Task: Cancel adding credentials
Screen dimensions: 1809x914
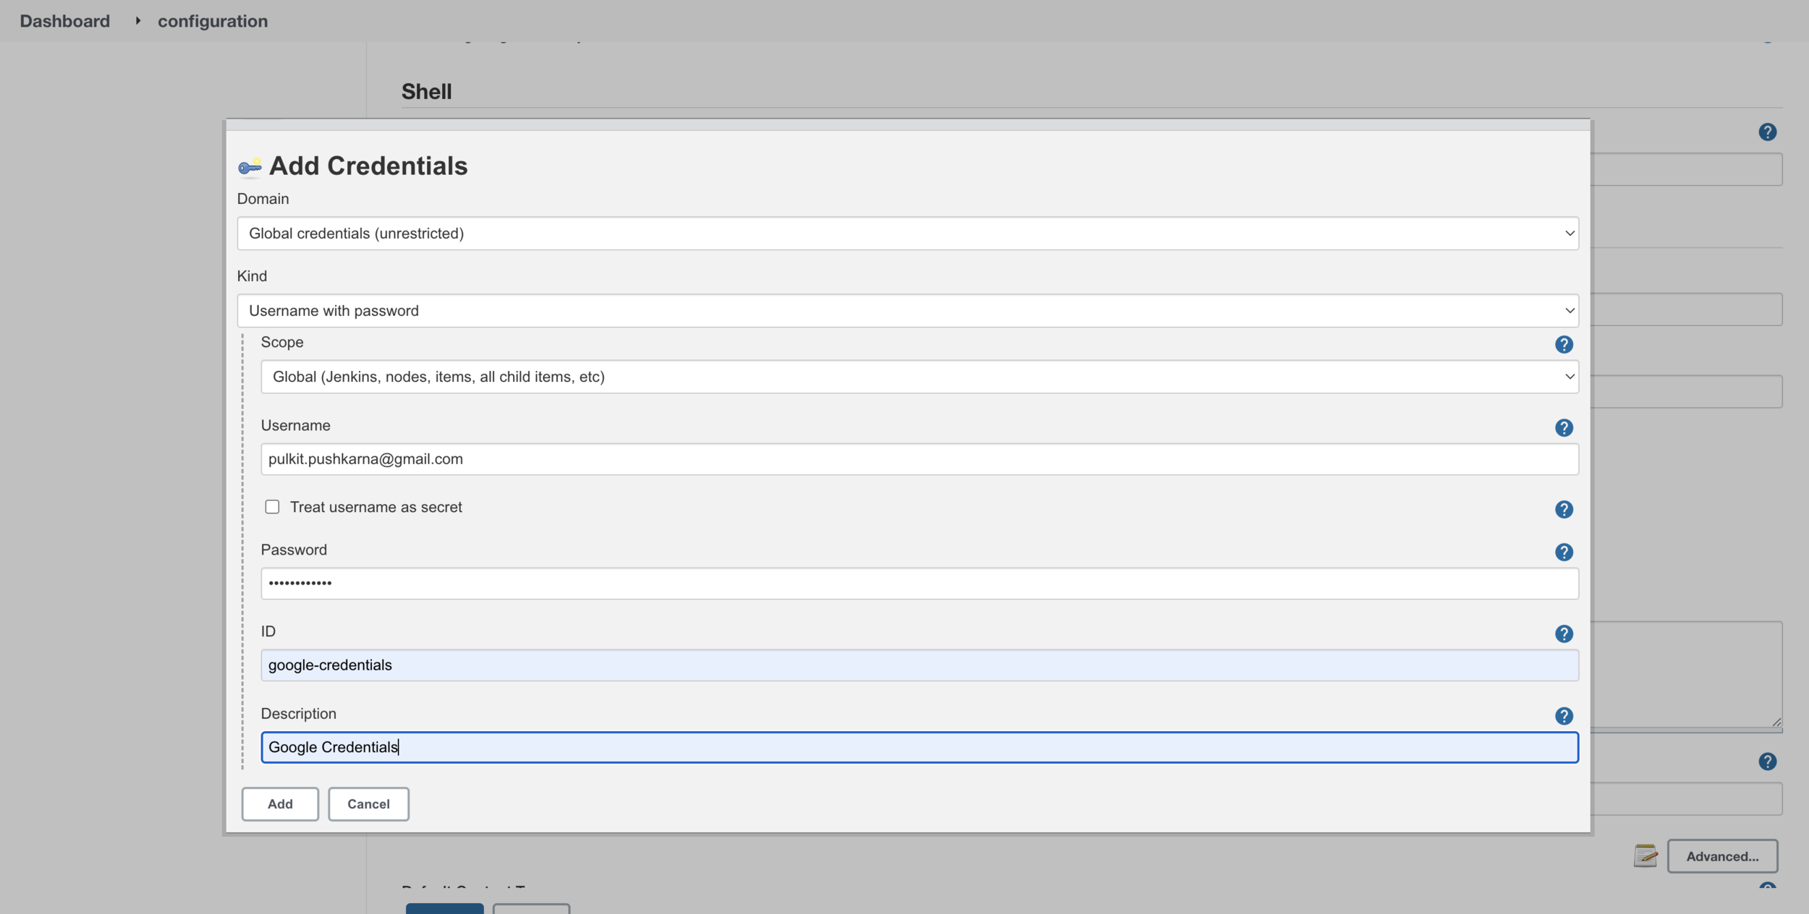Action: pos(368,803)
